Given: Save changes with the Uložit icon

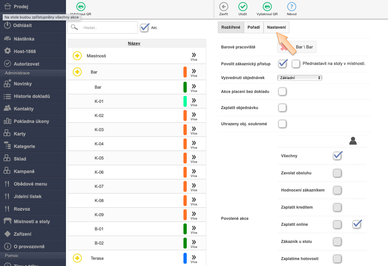Looking at the screenshot, I should 243,7.
